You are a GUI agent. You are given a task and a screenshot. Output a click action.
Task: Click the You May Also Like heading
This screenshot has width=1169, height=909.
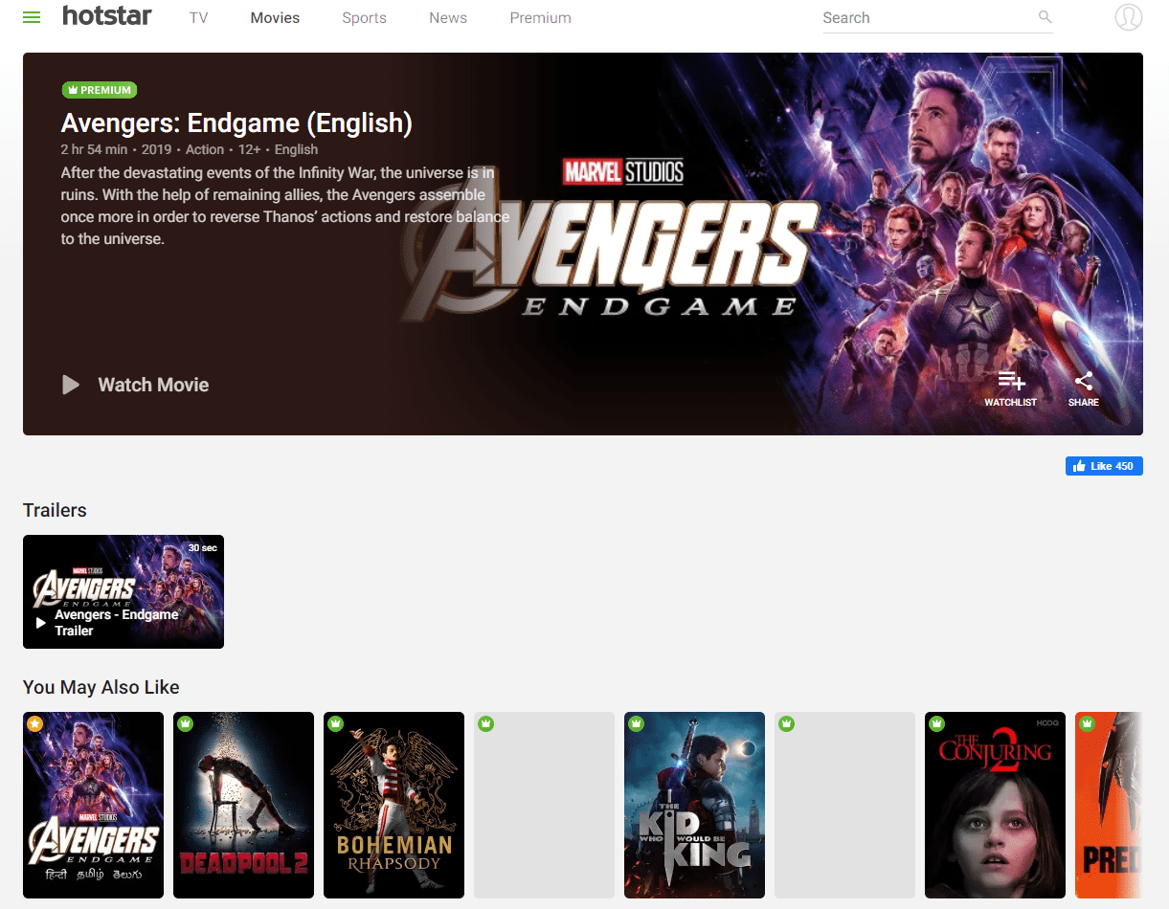click(x=101, y=687)
